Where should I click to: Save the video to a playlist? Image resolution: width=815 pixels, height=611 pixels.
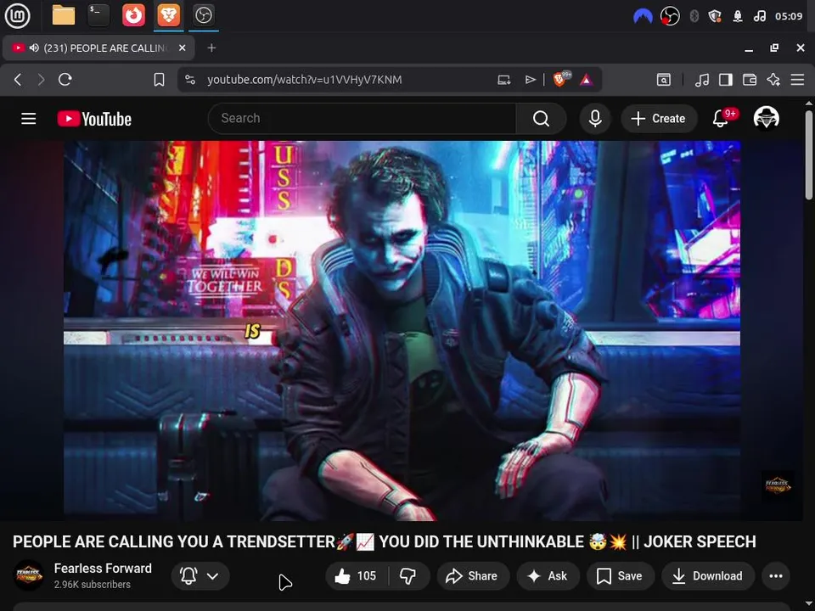tap(620, 575)
